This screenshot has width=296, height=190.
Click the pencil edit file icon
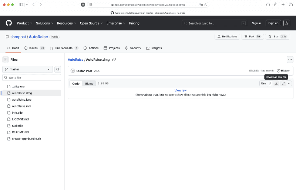(283, 83)
